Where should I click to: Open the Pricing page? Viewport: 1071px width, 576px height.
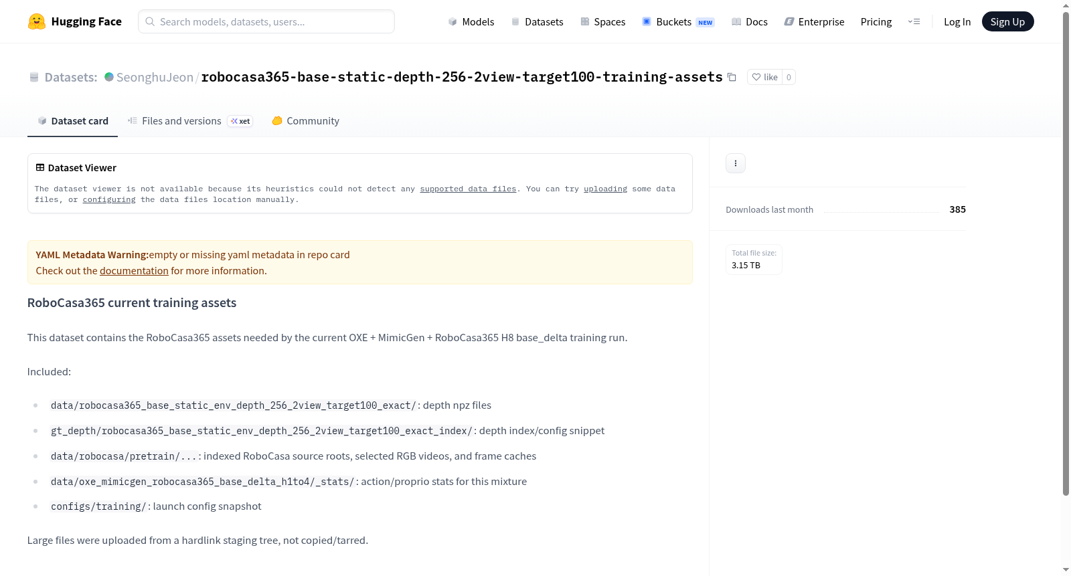pyautogui.click(x=876, y=21)
